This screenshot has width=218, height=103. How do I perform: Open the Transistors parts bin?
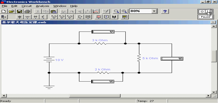(x=43, y=17)
